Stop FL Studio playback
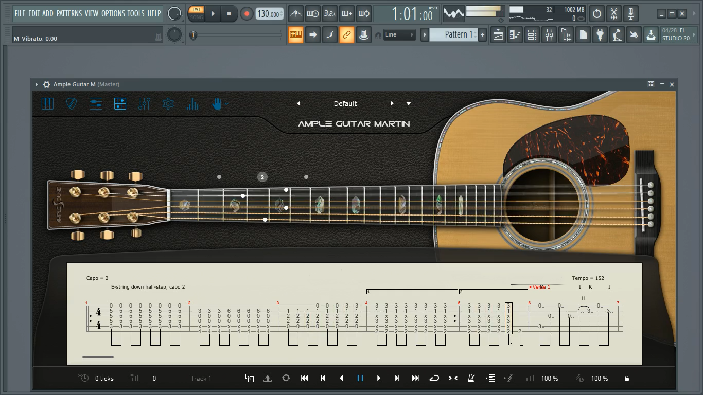Image resolution: width=703 pixels, height=395 pixels. click(x=229, y=13)
